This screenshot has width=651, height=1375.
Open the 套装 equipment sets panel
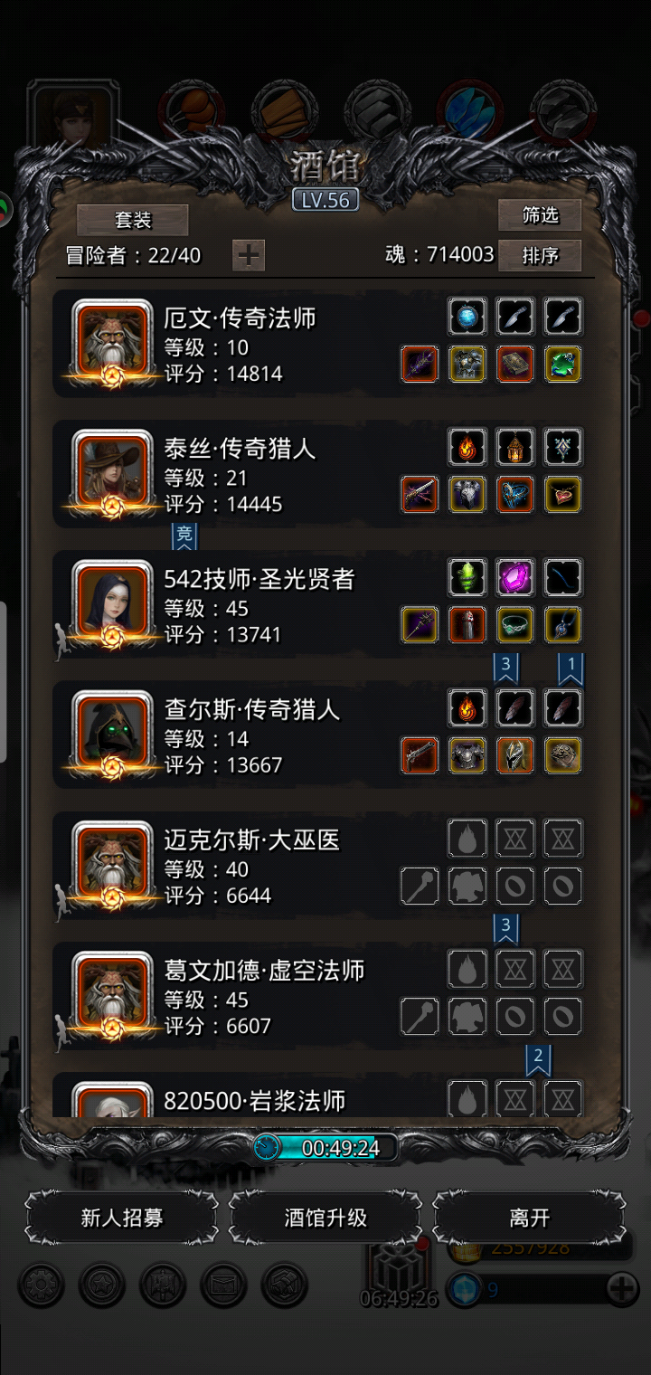(x=133, y=220)
